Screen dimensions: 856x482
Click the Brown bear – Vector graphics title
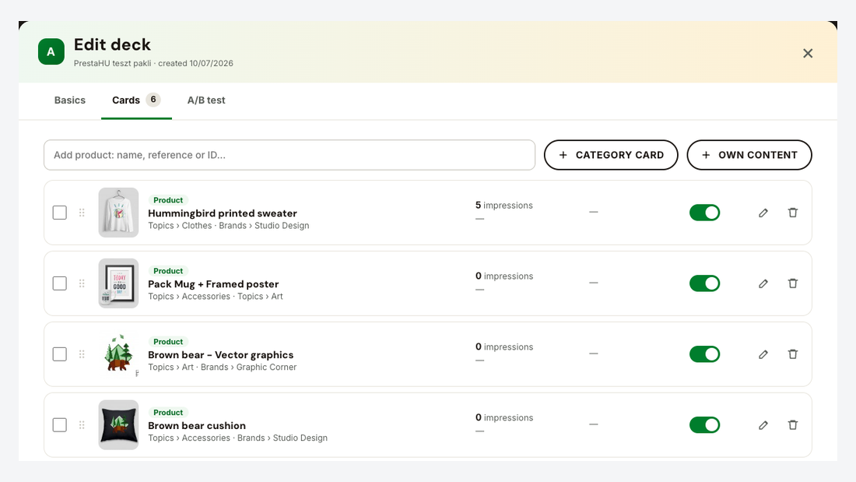[x=220, y=354]
